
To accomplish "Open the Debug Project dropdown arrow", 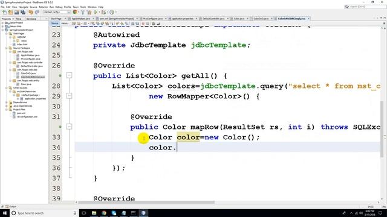I will [x=108, y=12].
